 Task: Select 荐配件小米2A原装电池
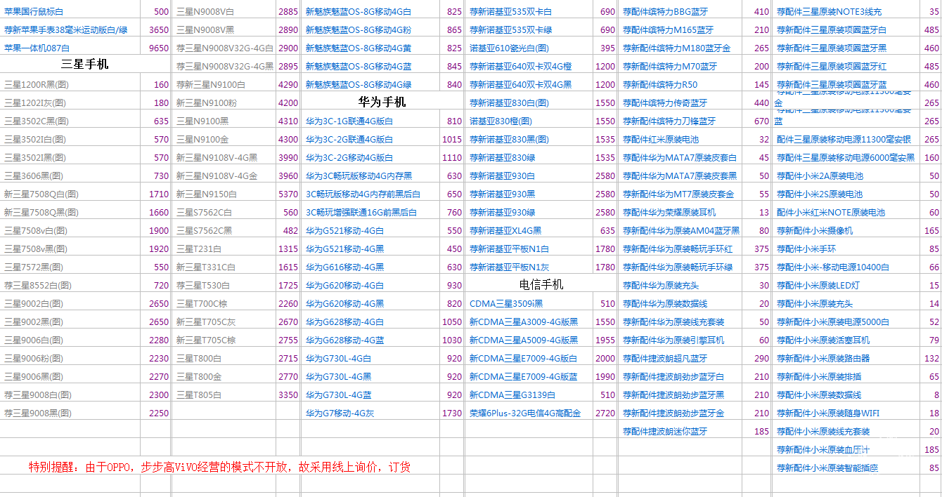(x=820, y=175)
